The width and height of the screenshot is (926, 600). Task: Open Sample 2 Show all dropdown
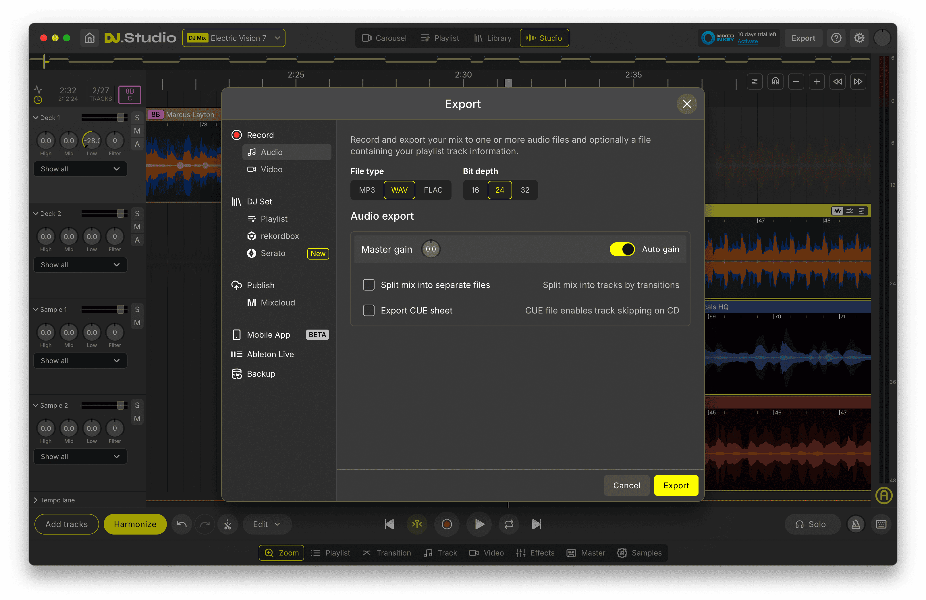80,456
